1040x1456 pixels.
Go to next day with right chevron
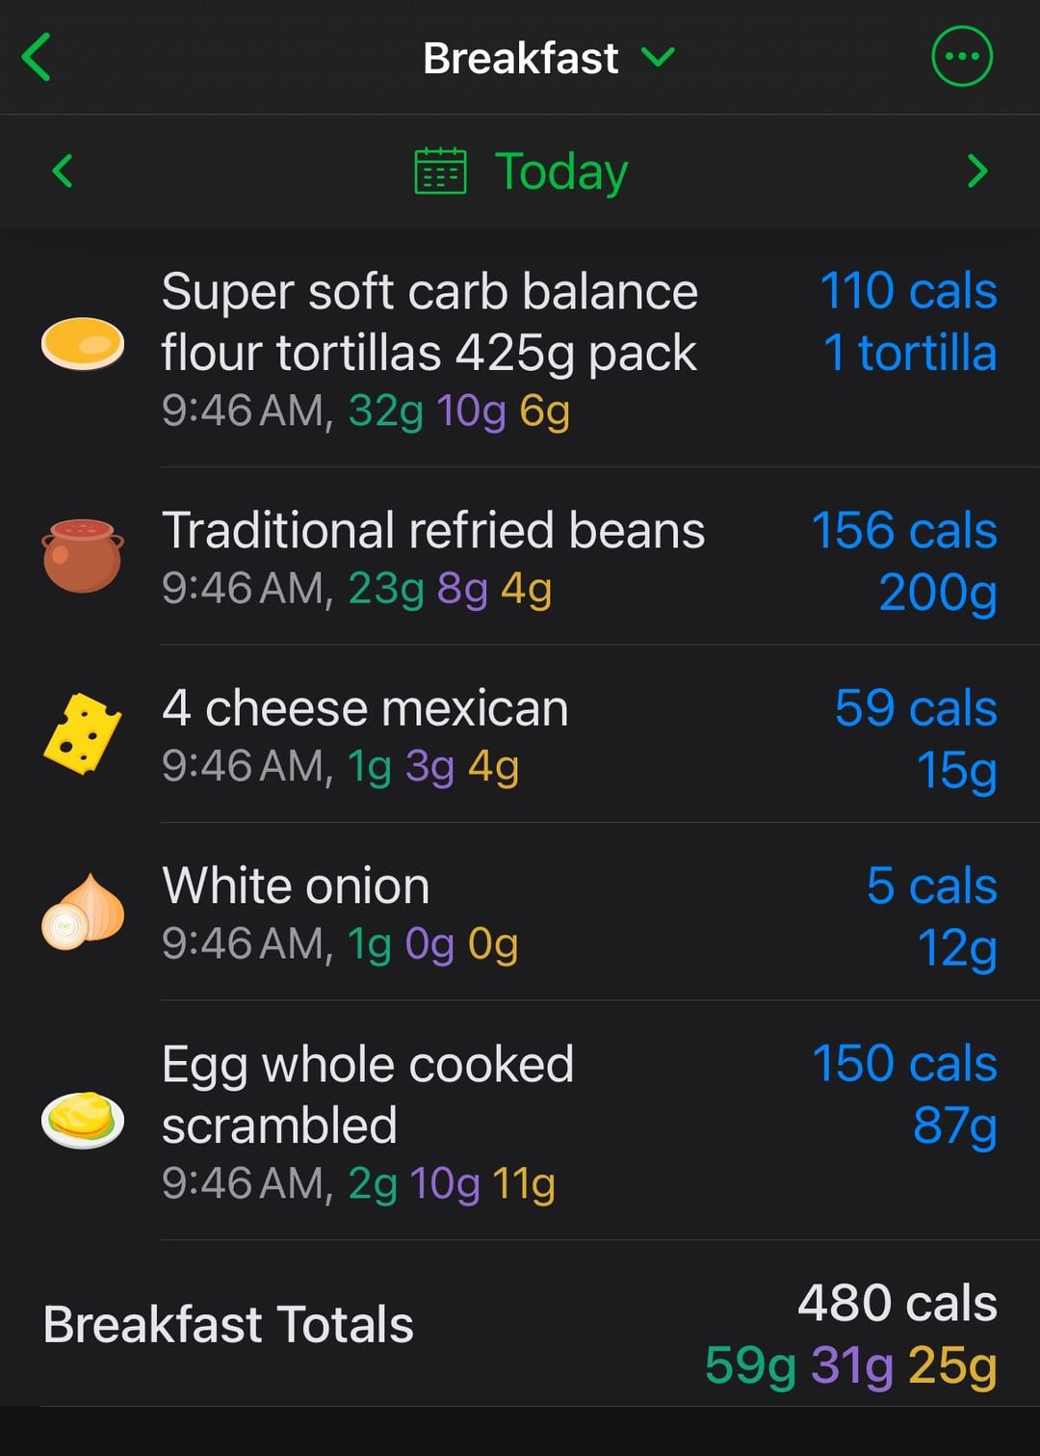coord(977,171)
